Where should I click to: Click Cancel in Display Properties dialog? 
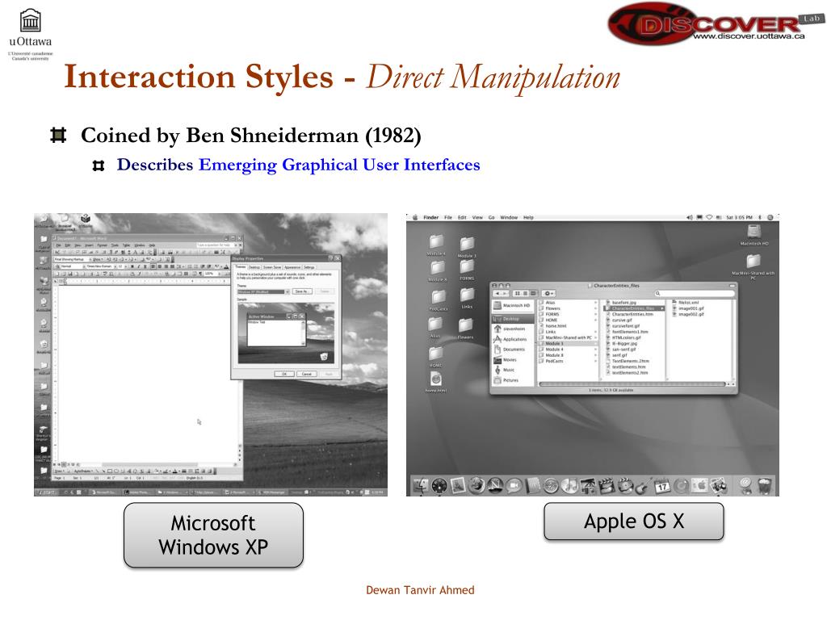pos(307,374)
